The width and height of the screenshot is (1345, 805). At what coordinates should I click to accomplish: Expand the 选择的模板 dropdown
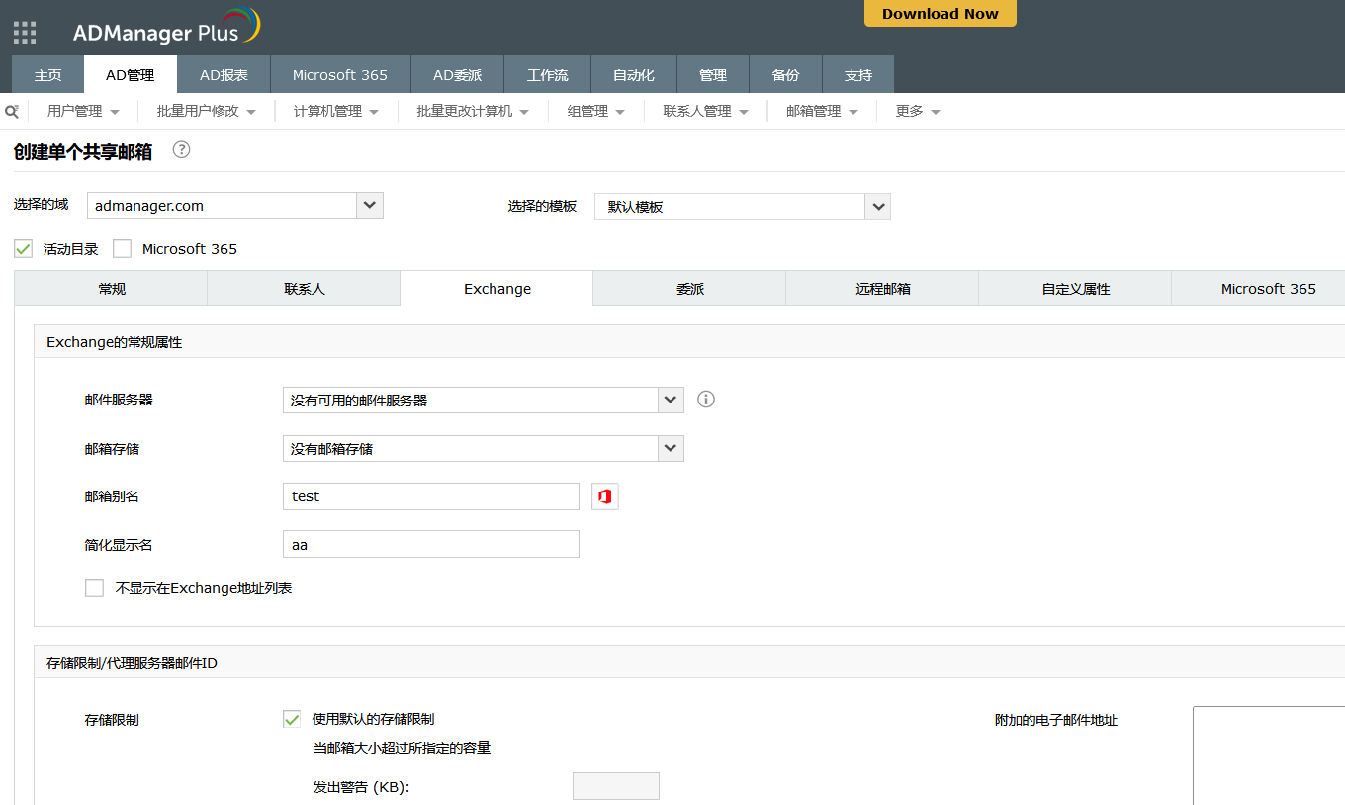877,207
